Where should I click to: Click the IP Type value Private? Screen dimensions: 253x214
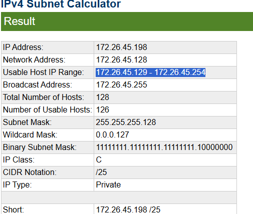click(x=108, y=184)
